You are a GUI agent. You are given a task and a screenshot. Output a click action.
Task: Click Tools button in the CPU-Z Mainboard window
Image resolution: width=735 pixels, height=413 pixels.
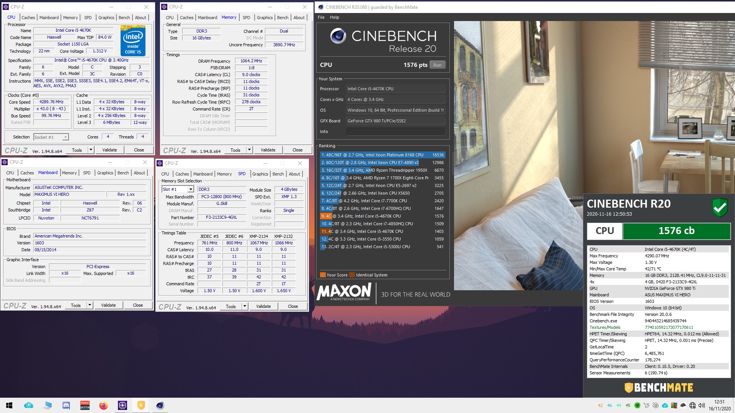76,305
